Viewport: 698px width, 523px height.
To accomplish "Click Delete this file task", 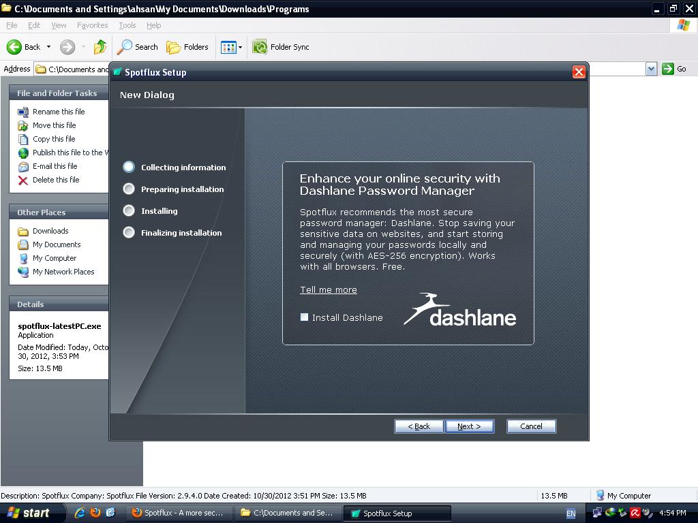I will tap(56, 180).
